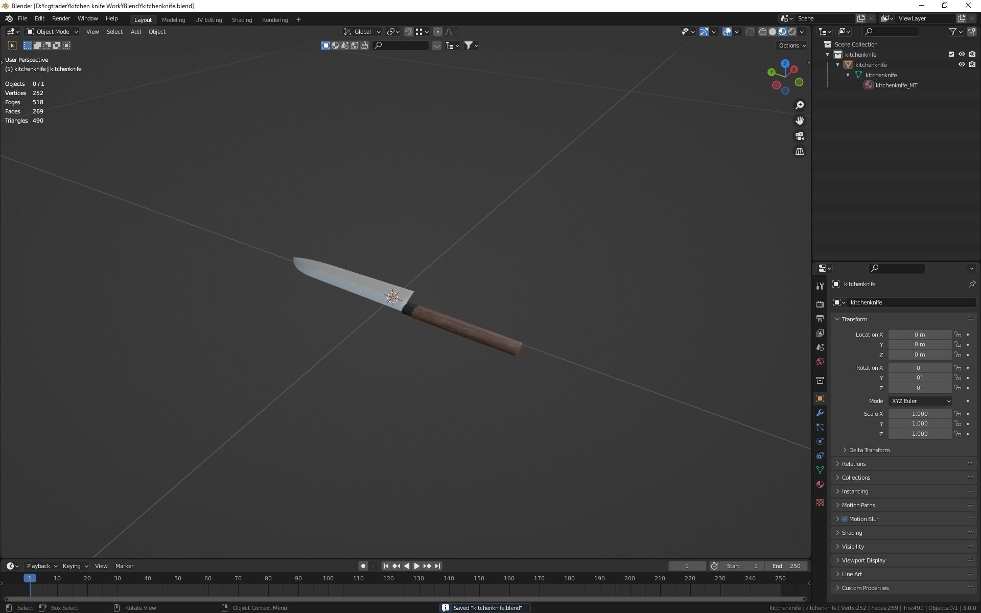Open the File menu
The height and width of the screenshot is (613, 981).
[22, 18]
